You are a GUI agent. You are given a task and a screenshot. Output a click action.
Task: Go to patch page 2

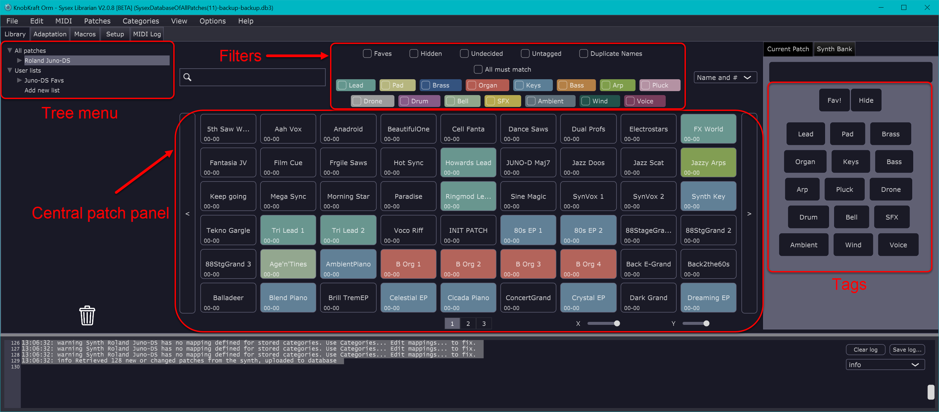coord(468,324)
